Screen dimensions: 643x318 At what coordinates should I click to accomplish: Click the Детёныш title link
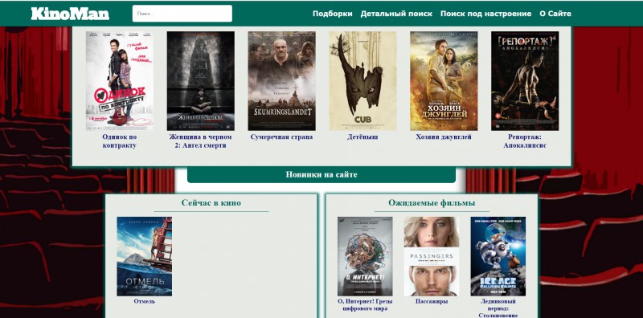pos(362,137)
